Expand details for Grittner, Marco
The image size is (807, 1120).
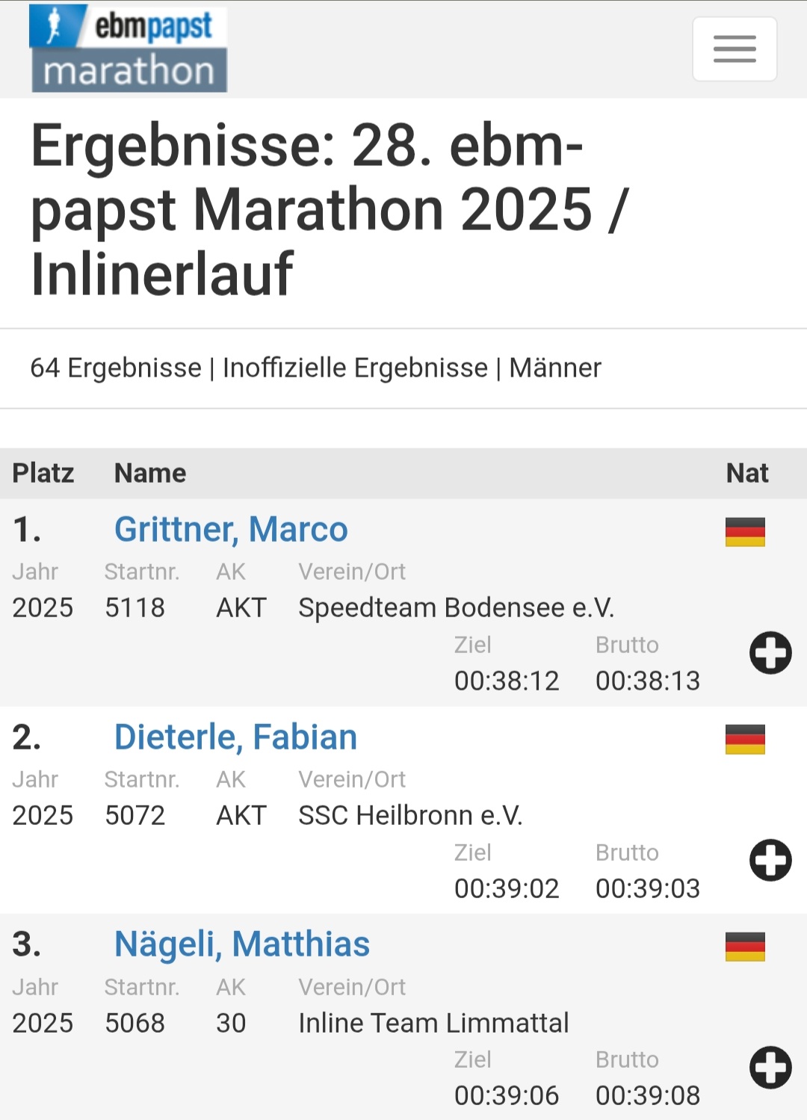pyautogui.click(x=770, y=653)
